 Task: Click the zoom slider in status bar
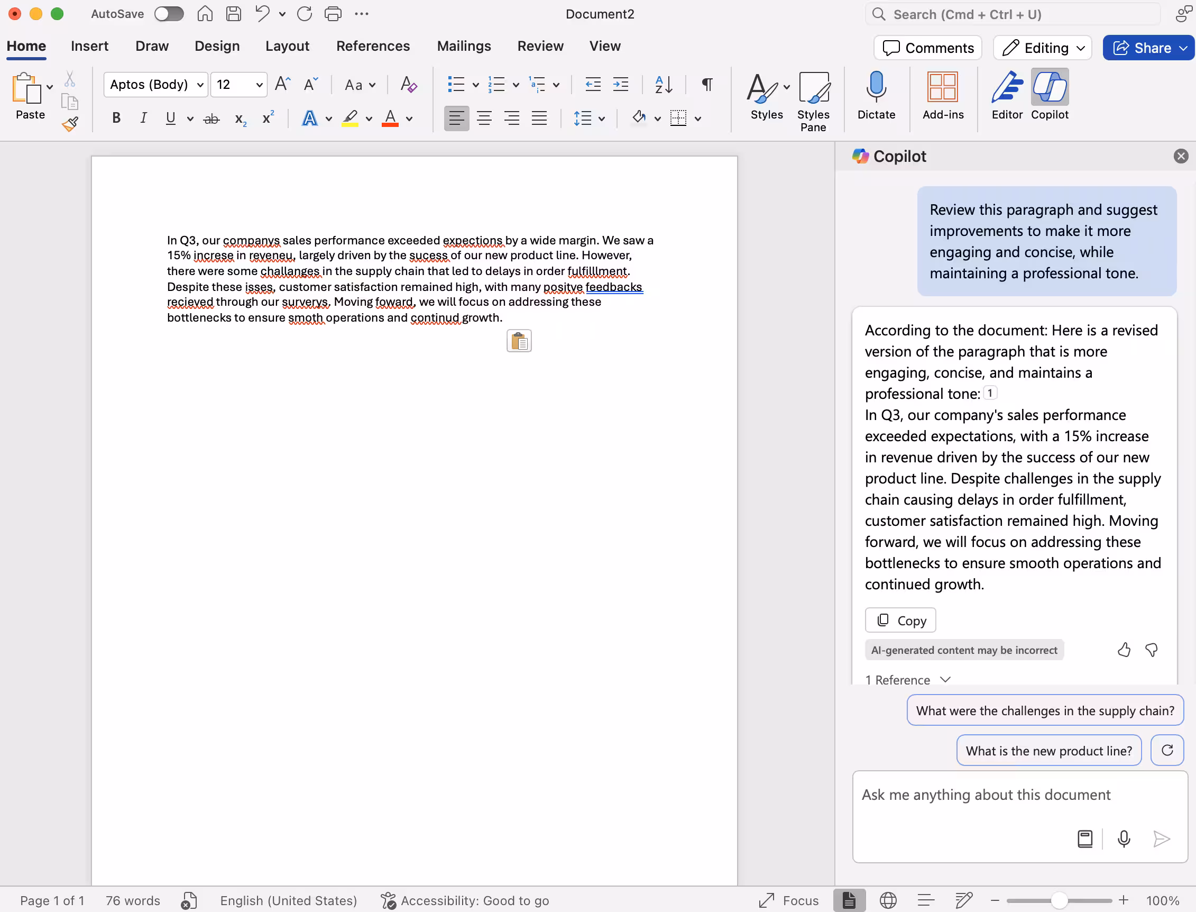pos(1059,900)
